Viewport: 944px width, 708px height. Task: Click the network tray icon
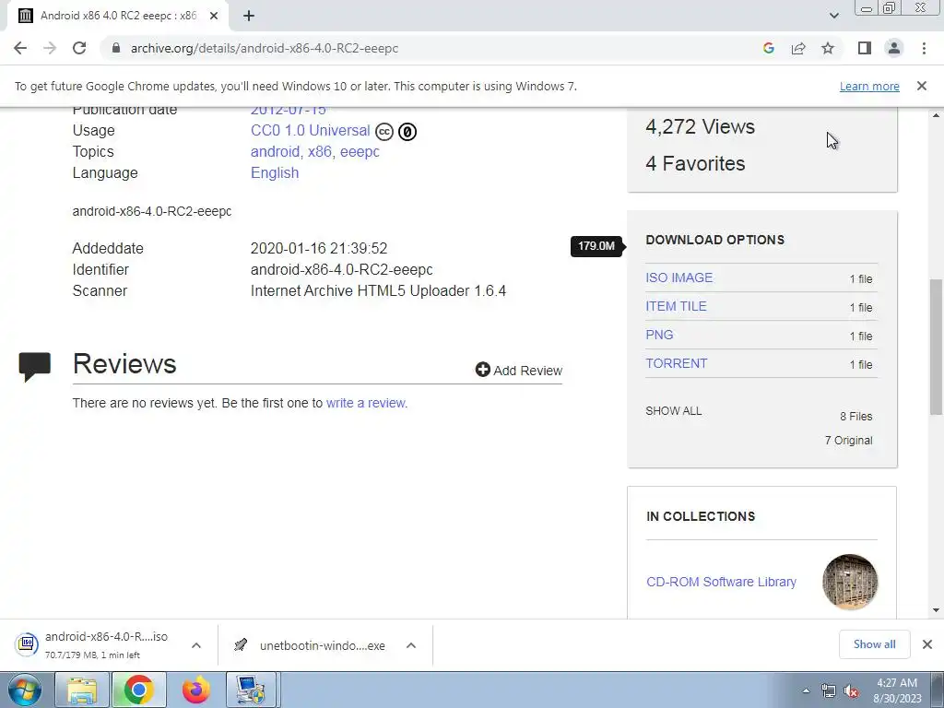click(829, 691)
